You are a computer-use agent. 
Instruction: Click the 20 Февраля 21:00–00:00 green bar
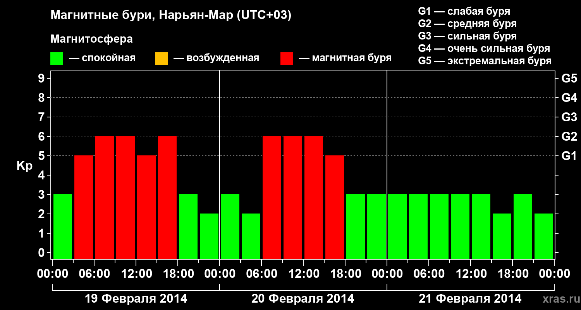pyautogui.click(x=376, y=226)
